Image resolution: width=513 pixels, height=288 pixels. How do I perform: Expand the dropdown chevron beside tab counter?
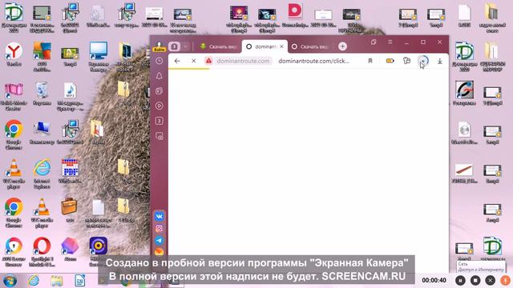[185, 46]
